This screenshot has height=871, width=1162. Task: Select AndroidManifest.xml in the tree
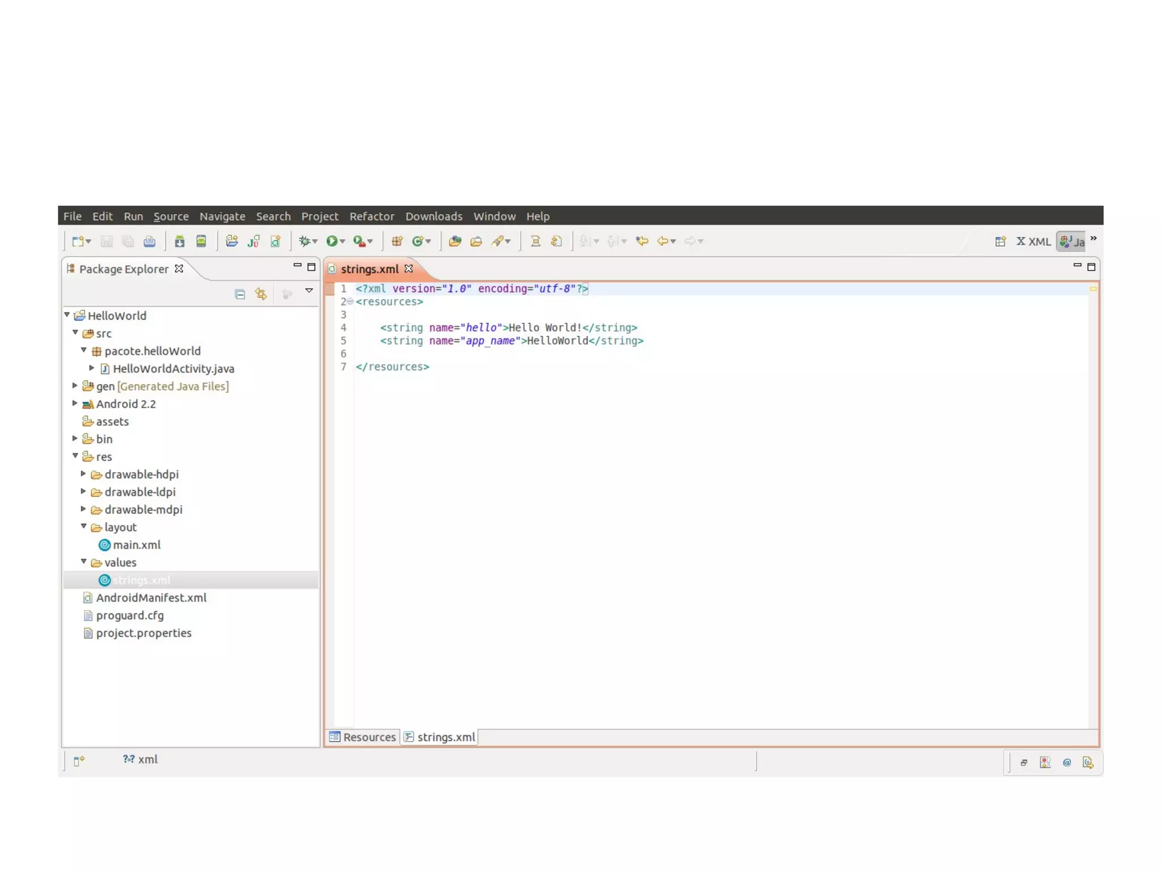(x=151, y=598)
